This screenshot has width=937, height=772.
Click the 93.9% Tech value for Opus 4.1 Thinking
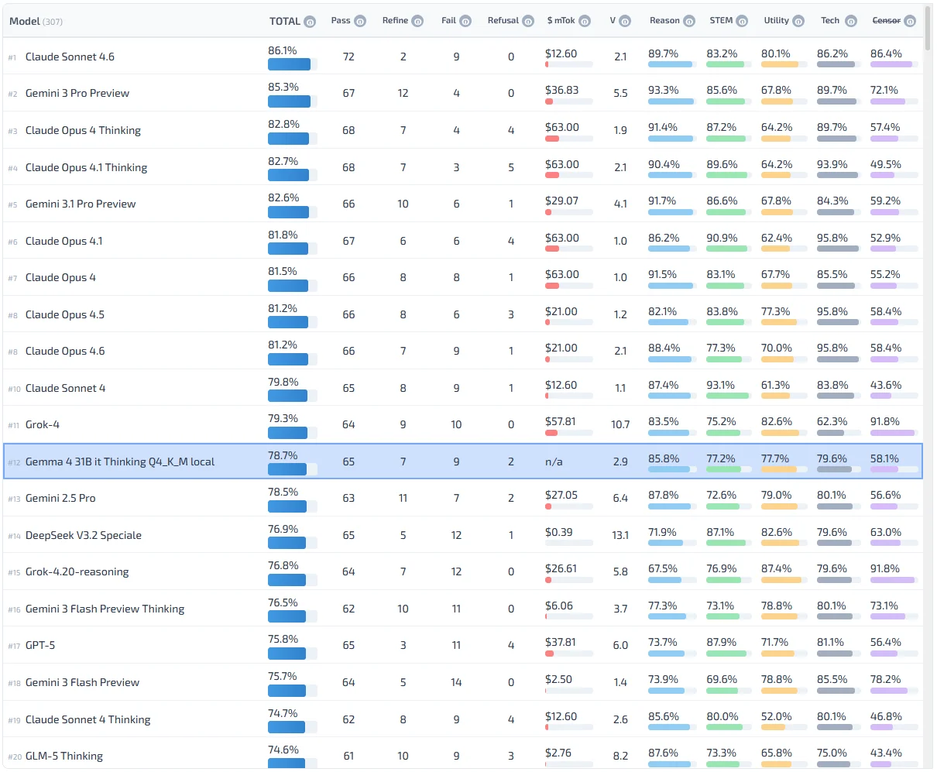pos(832,164)
